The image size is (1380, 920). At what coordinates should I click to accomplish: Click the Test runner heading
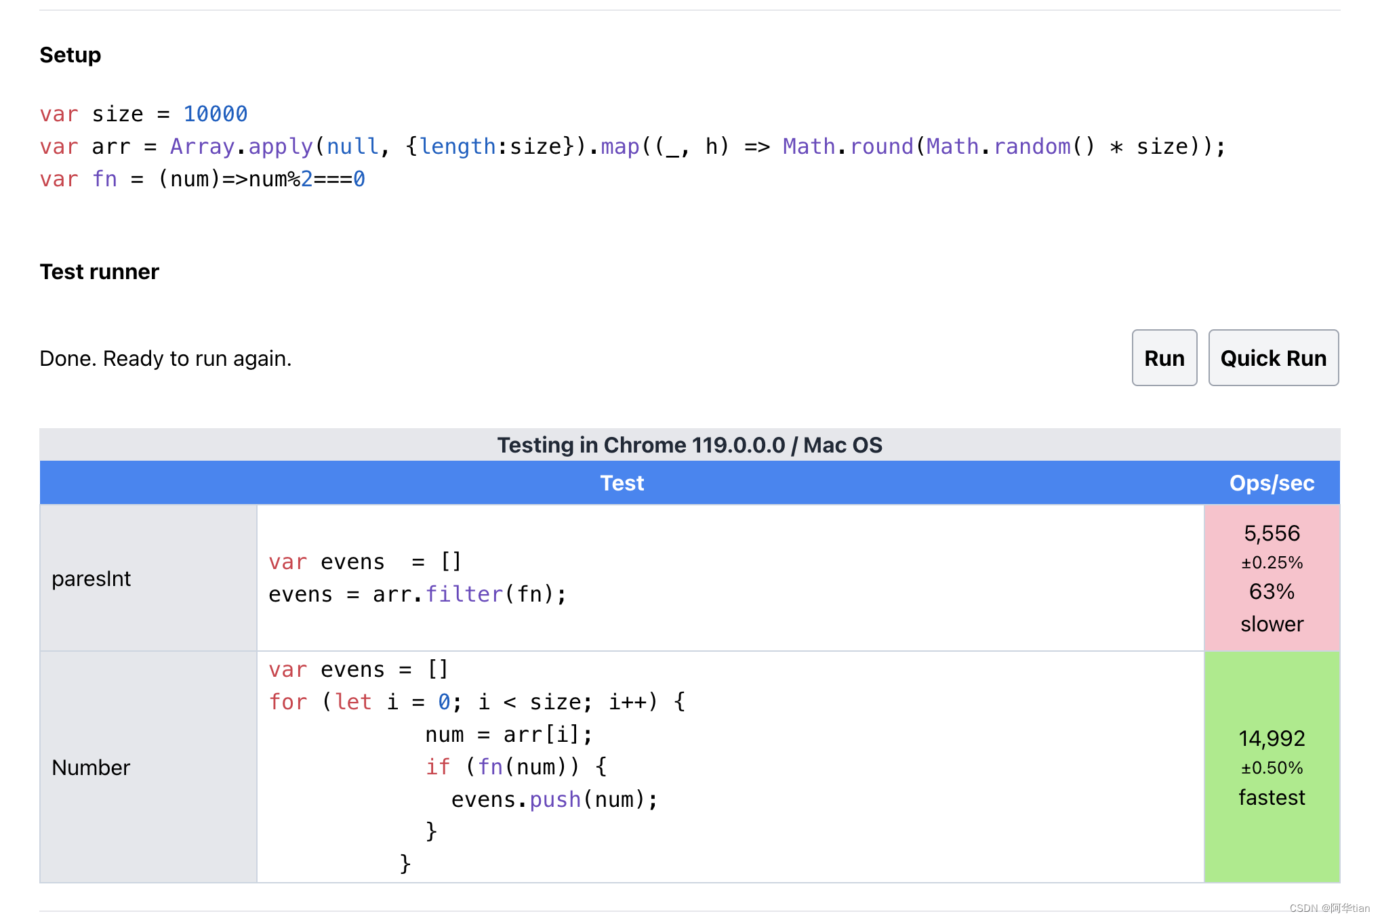(100, 272)
